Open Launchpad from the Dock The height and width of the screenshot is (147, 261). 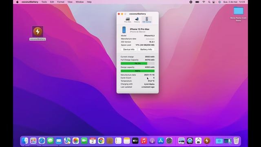[33, 141]
